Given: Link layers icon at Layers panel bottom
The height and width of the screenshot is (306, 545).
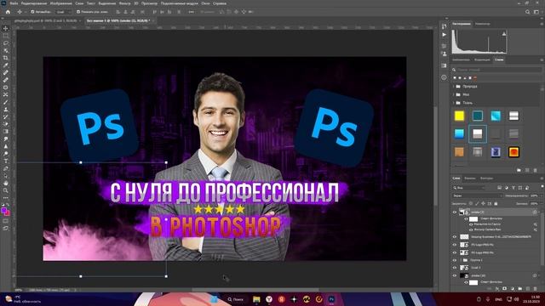Looking at the screenshot, I should coord(490,289).
